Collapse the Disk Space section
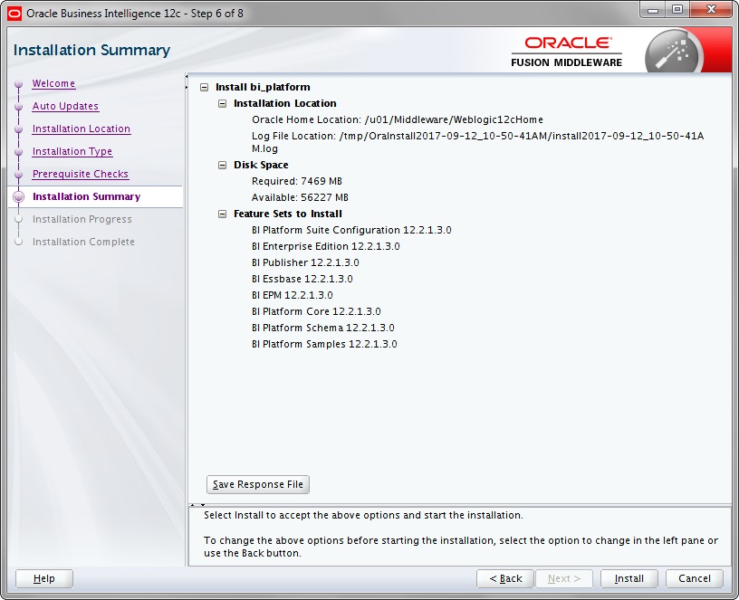The width and height of the screenshot is (739, 600). click(x=223, y=165)
